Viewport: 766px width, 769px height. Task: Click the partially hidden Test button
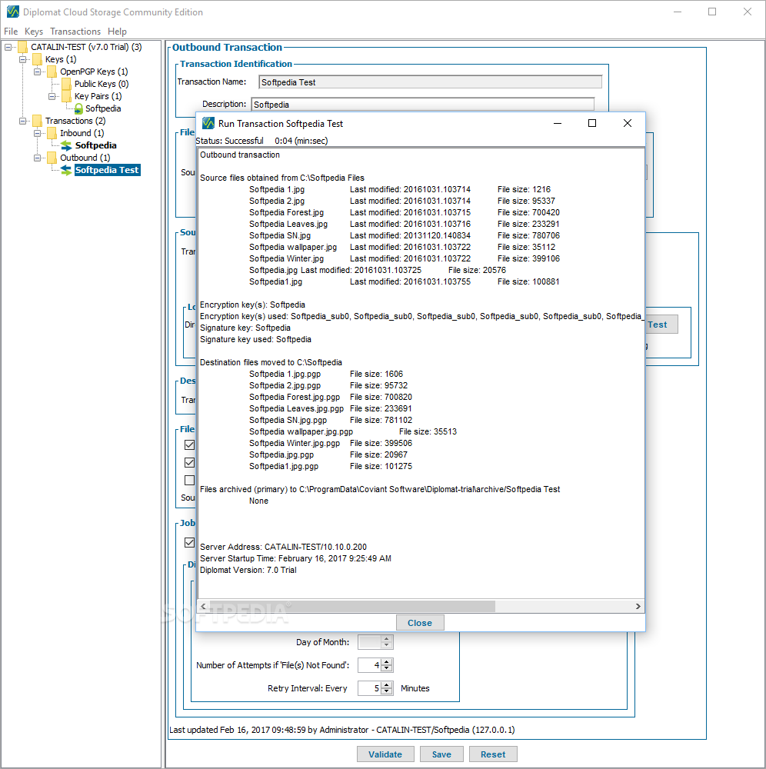point(661,325)
